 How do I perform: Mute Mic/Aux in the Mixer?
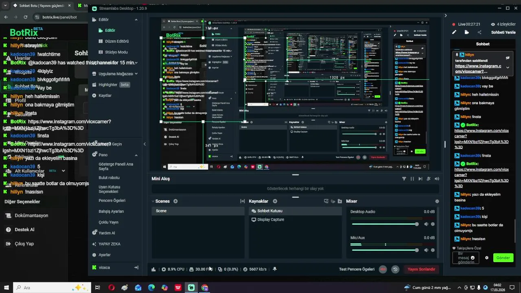pos(426,250)
